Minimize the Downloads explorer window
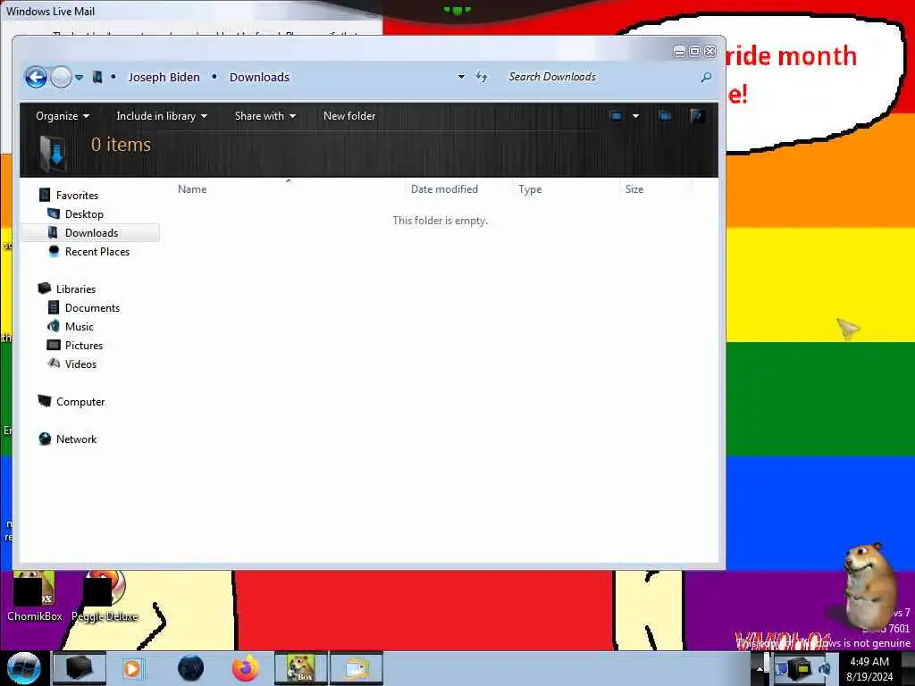915x686 pixels. tap(679, 51)
